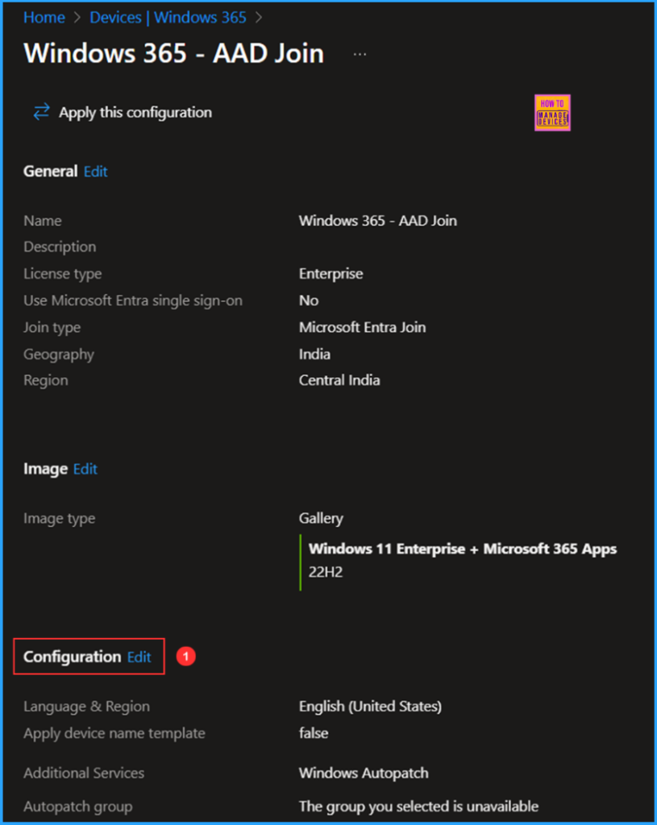Viewport: 657px width, 825px height.
Task: Click the Enterprise license type value
Action: (331, 274)
